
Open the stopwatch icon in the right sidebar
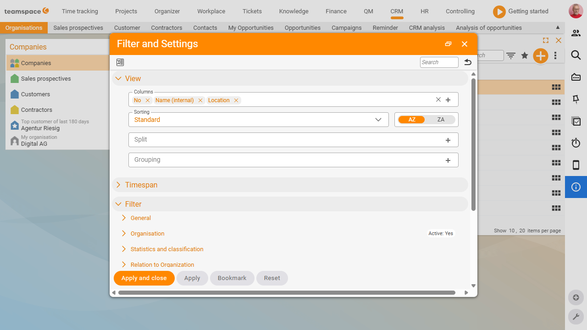point(576,143)
